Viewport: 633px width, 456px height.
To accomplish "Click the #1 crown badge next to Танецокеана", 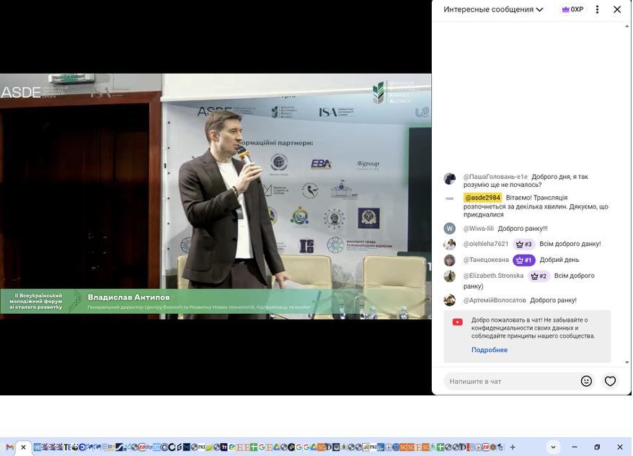I will click(x=524, y=260).
